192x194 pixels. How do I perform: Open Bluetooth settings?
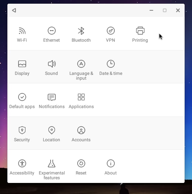[x=81, y=34]
